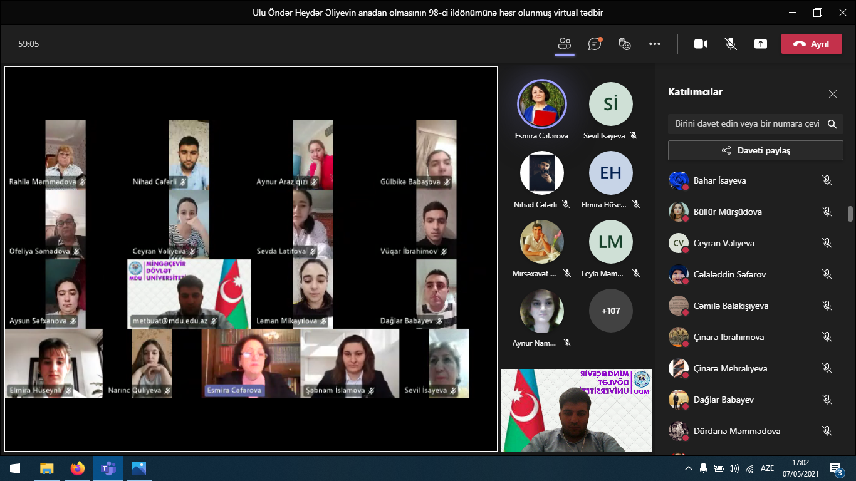
Task: Click the muted mic icon beside Dağlar Babayev
Action: [x=827, y=400]
